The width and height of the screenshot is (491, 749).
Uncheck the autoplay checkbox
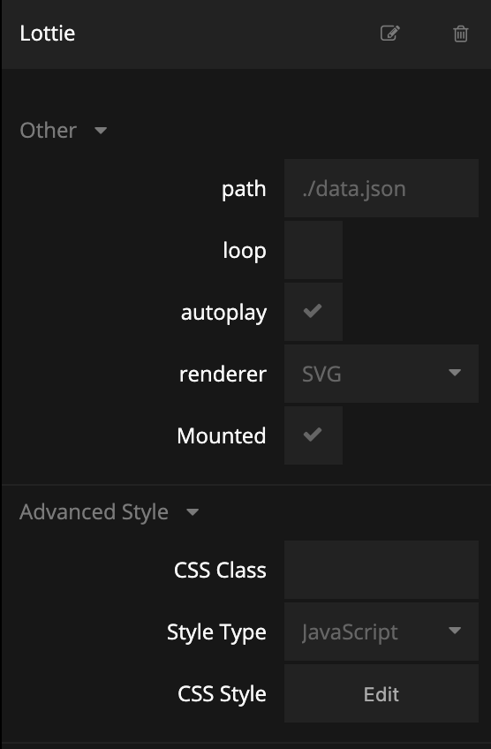click(313, 312)
